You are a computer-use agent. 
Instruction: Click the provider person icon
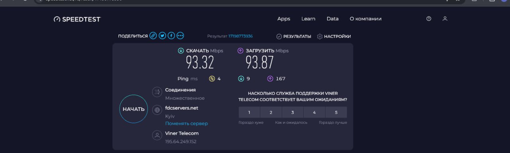[x=157, y=135]
